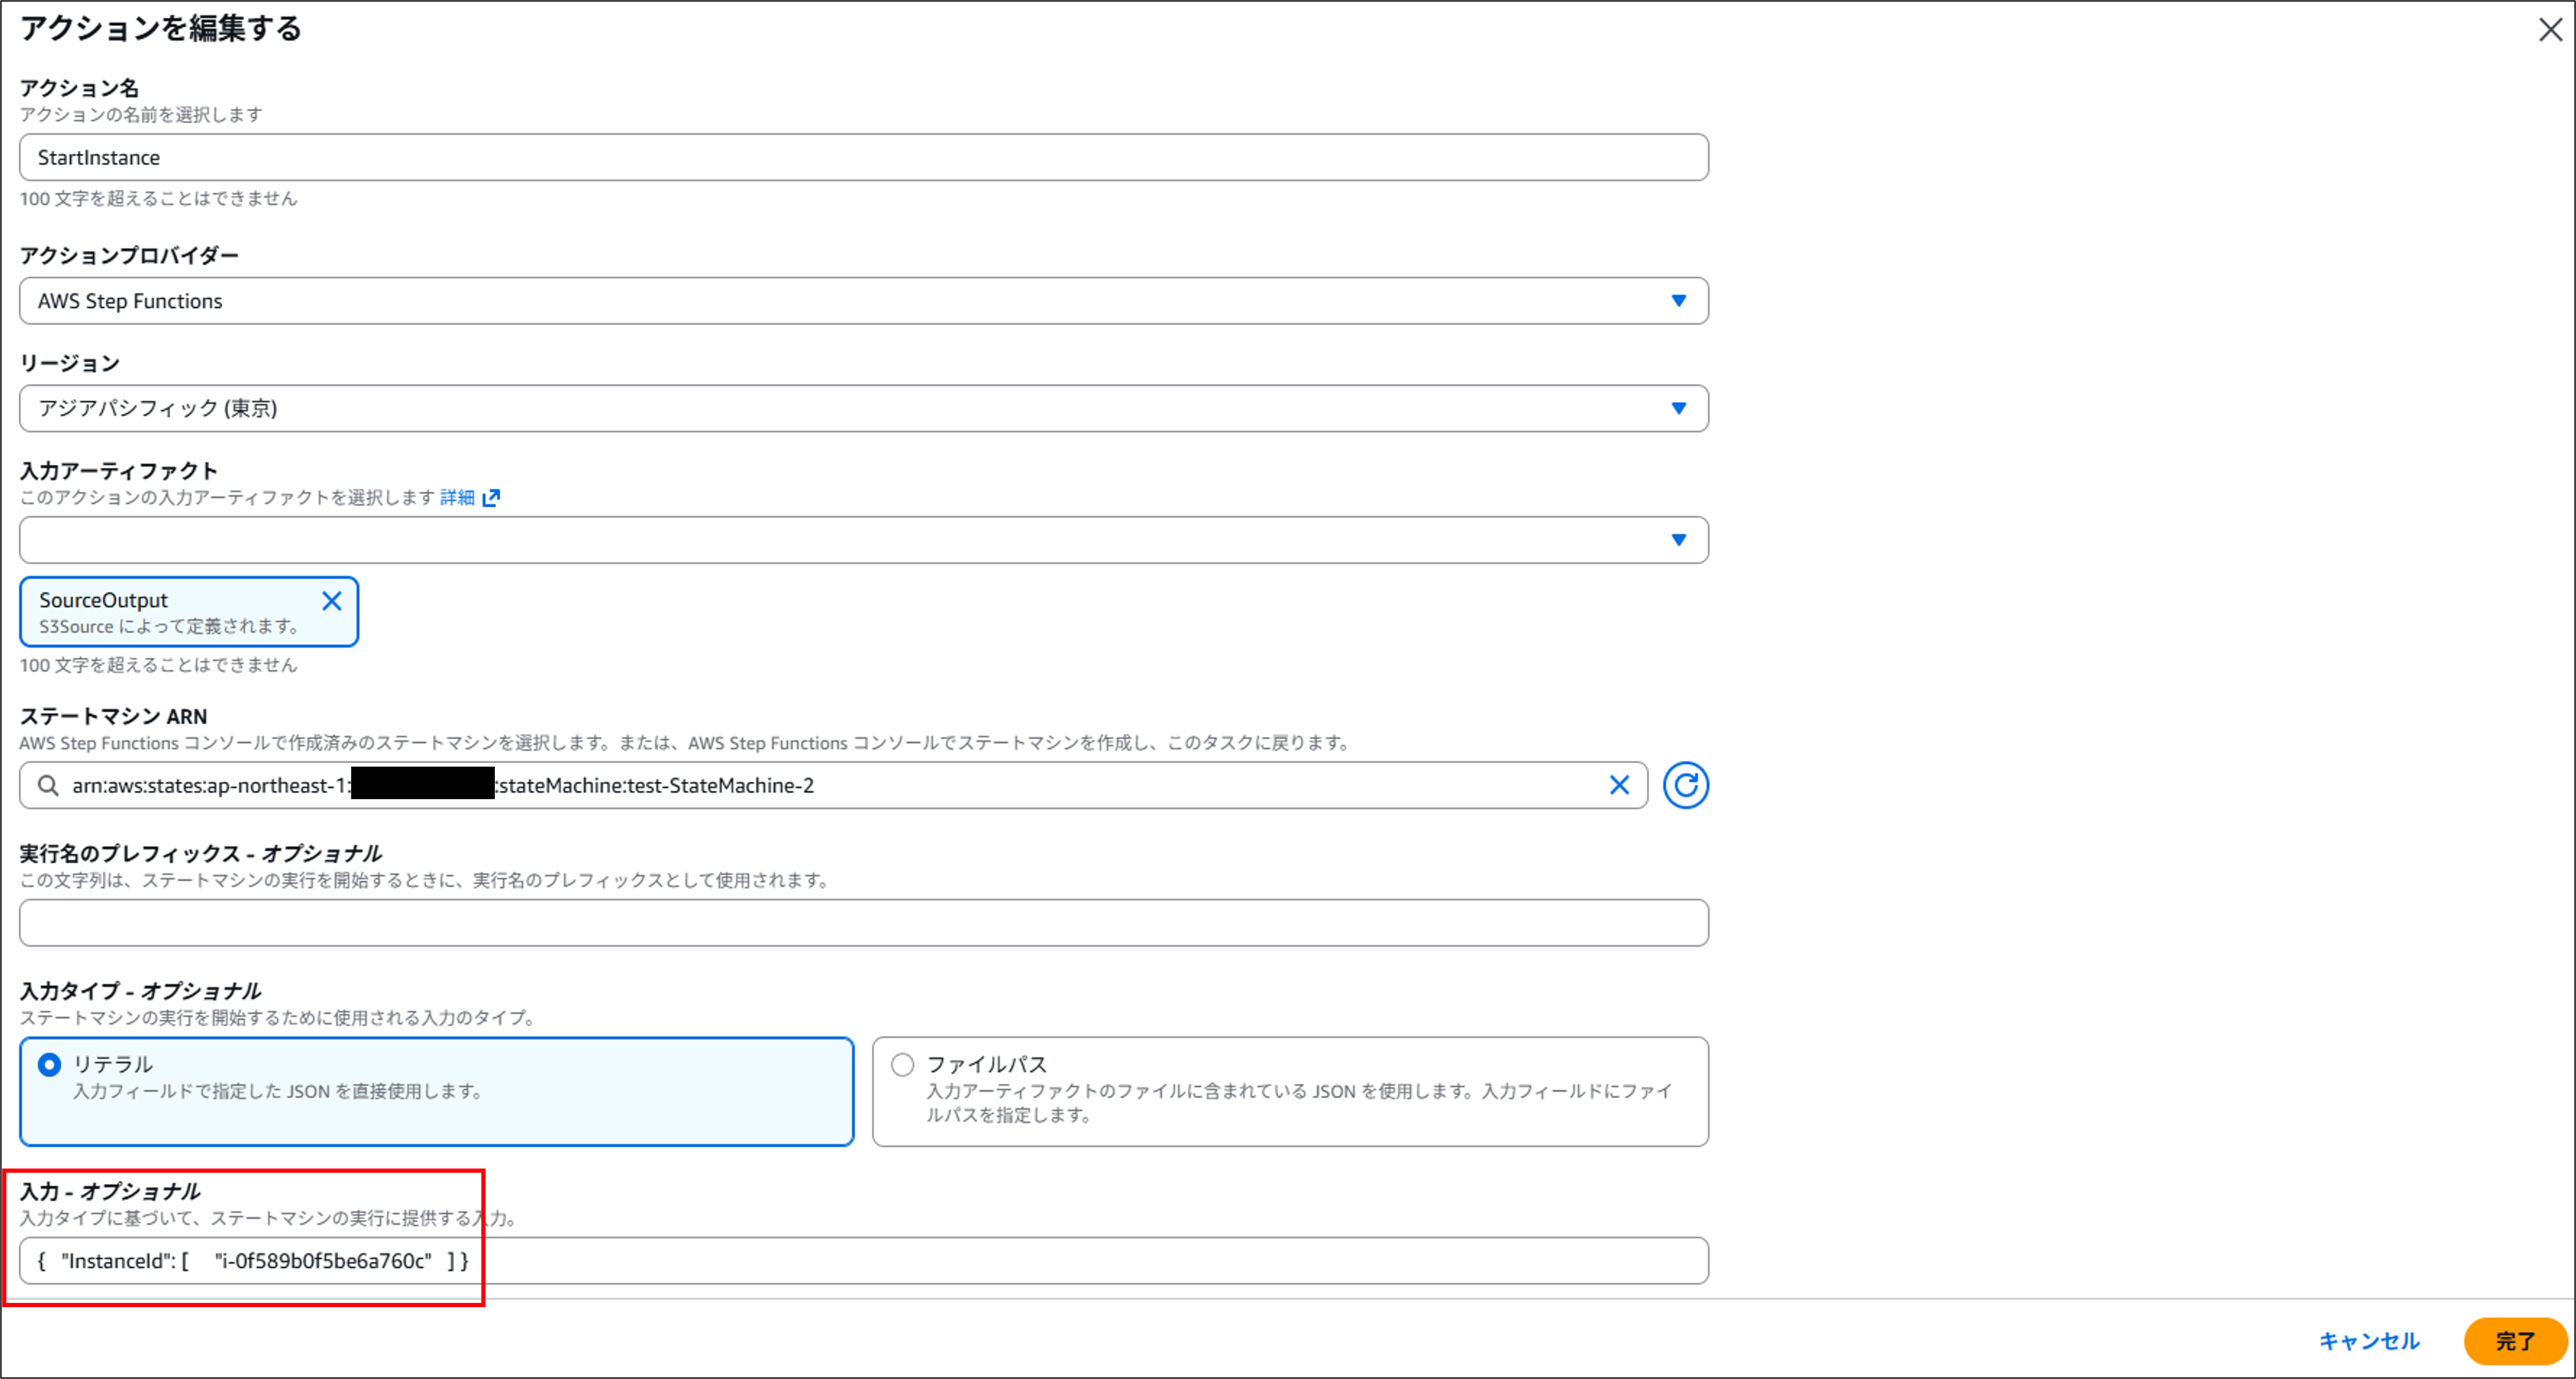Image resolution: width=2576 pixels, height=1379 pixels.
Task: Open the 詳細 help link
Action: pyautogui.click(x=457, y=497)
